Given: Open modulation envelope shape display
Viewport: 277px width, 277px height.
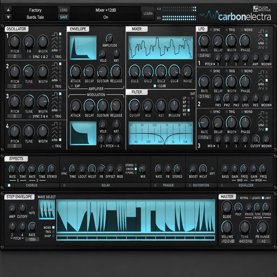Looking at the screenshot, I should (x=83, y=133).
